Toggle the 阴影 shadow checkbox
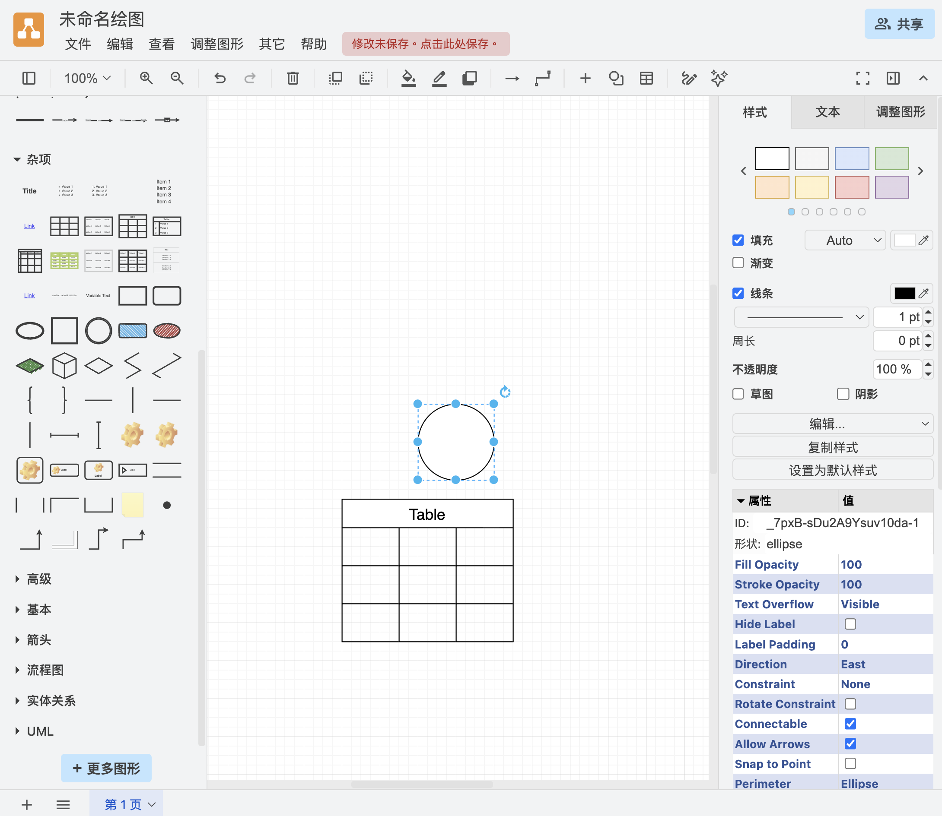942x816 pixels. point(843,394)
